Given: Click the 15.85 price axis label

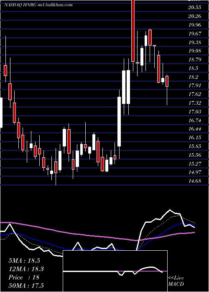Looking at the screenshot, I should [x=195, y=146].
